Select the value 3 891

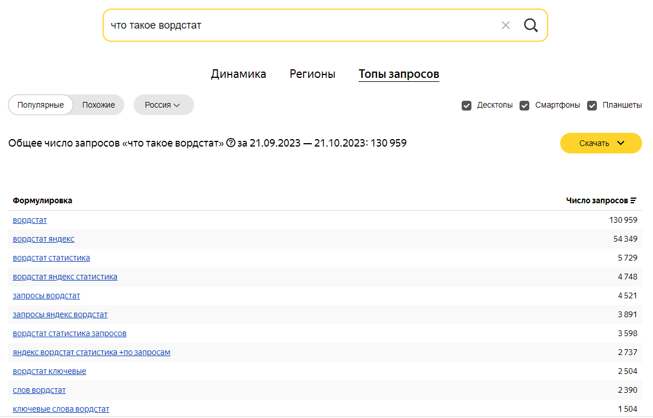click(x=628, y=315)
